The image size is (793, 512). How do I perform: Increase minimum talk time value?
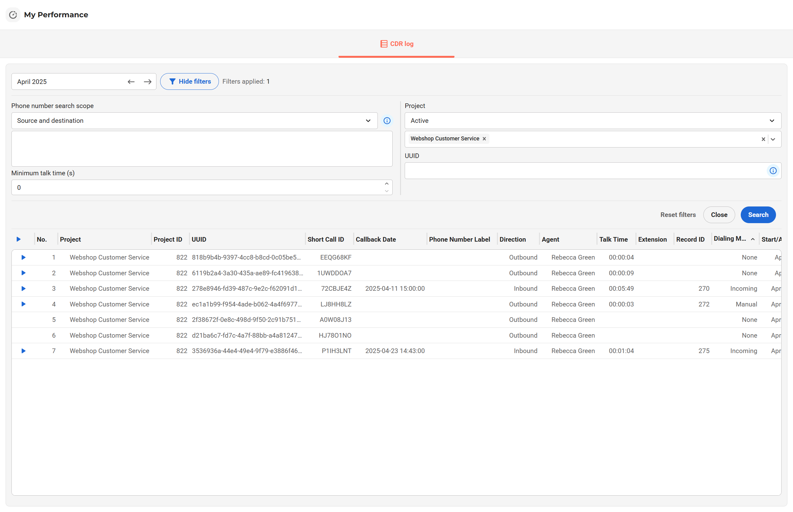click(387, 184)
